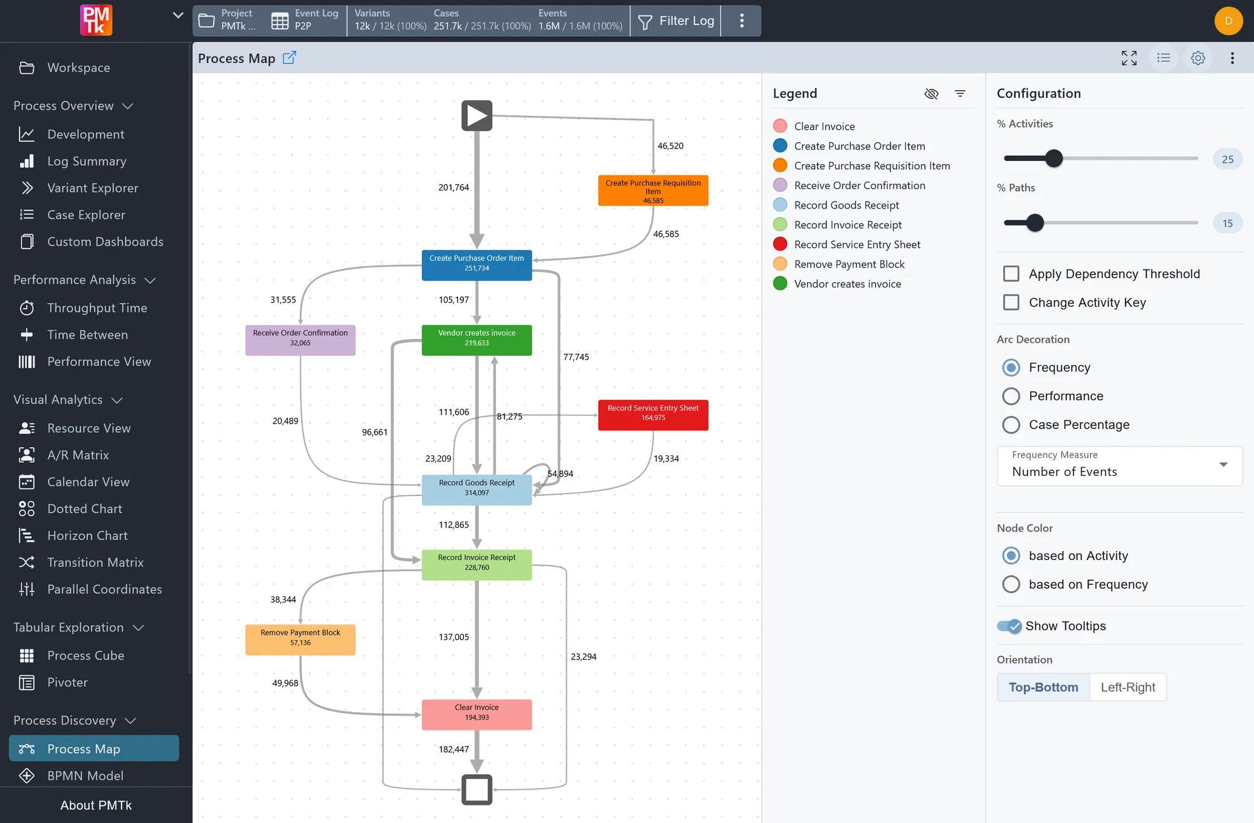Open Resource View person icon
Viewport: 1254px width, 823px height.
pyautogui.click(x=27, y=428)
